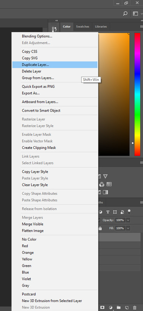The image size is (143, 311).
Task: Filter layers by adjustment layer icon
Action: click(x=101, y=212)
